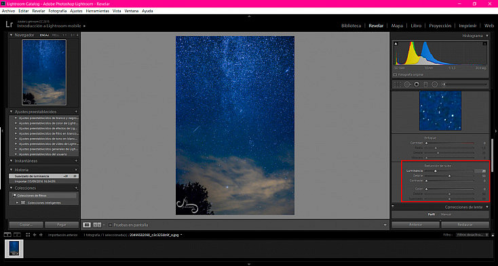This screenshot has height=266, width=498.
Task: Select the crop overlay grid tool
Action: point(397,84)
